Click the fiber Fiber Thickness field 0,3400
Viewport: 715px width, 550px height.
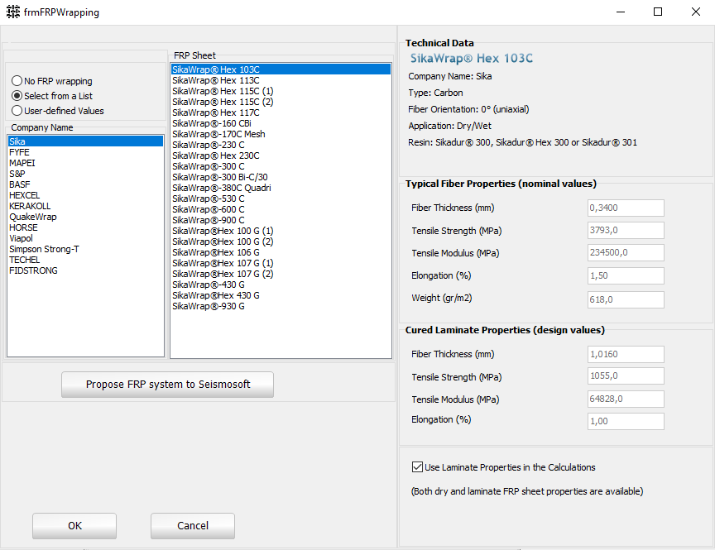coord(626,208)
